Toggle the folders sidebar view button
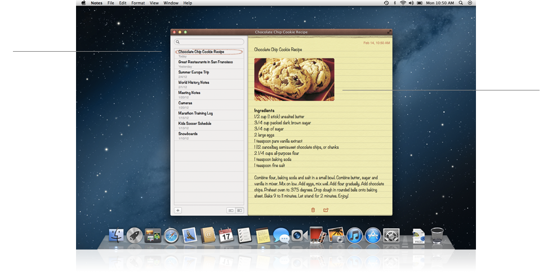Screen dimensions: 552x272 click(x=239, y=210)
